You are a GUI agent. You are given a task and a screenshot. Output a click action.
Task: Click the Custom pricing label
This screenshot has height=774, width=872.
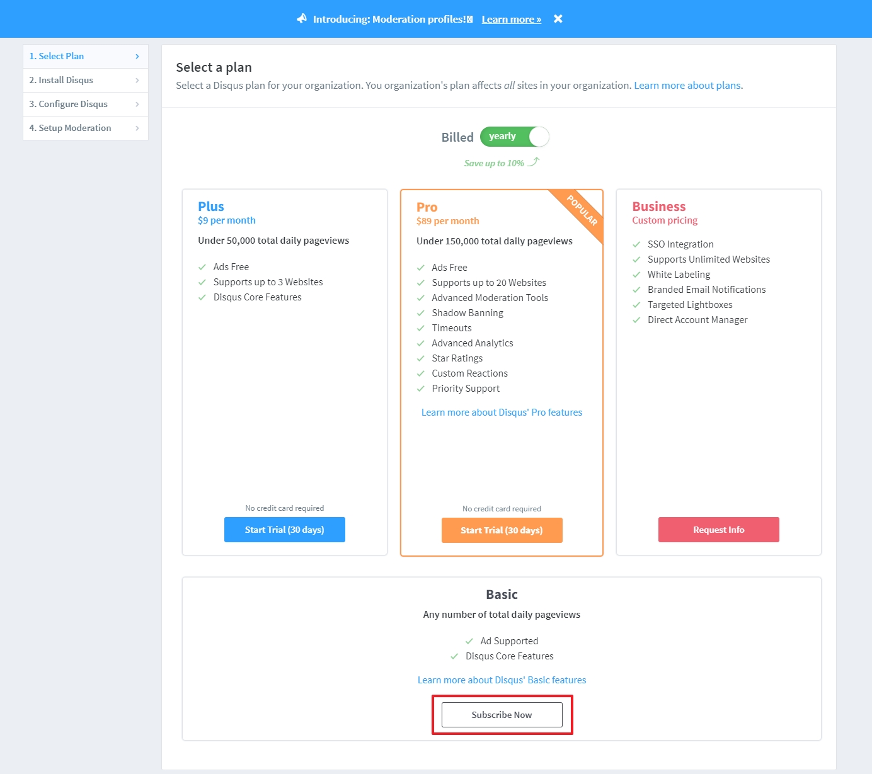pyautogui.click(x=665, y=220)
